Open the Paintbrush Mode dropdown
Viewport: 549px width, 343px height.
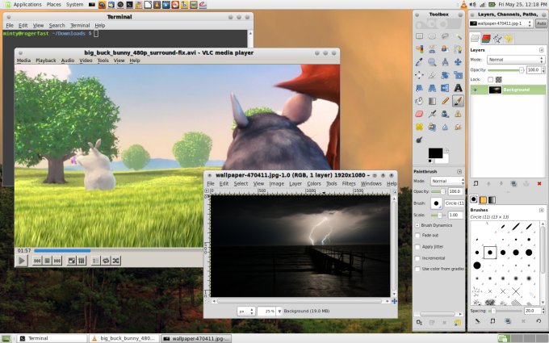tap(447, 181)
